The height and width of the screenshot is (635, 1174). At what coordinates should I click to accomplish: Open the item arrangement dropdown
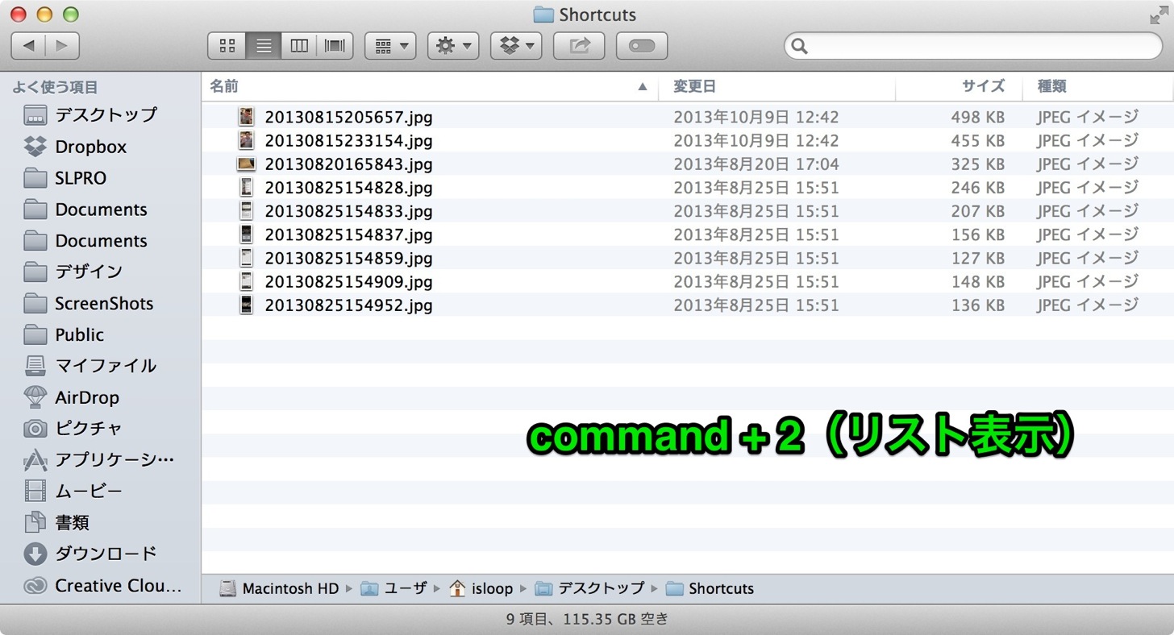(x=390, y=46)
